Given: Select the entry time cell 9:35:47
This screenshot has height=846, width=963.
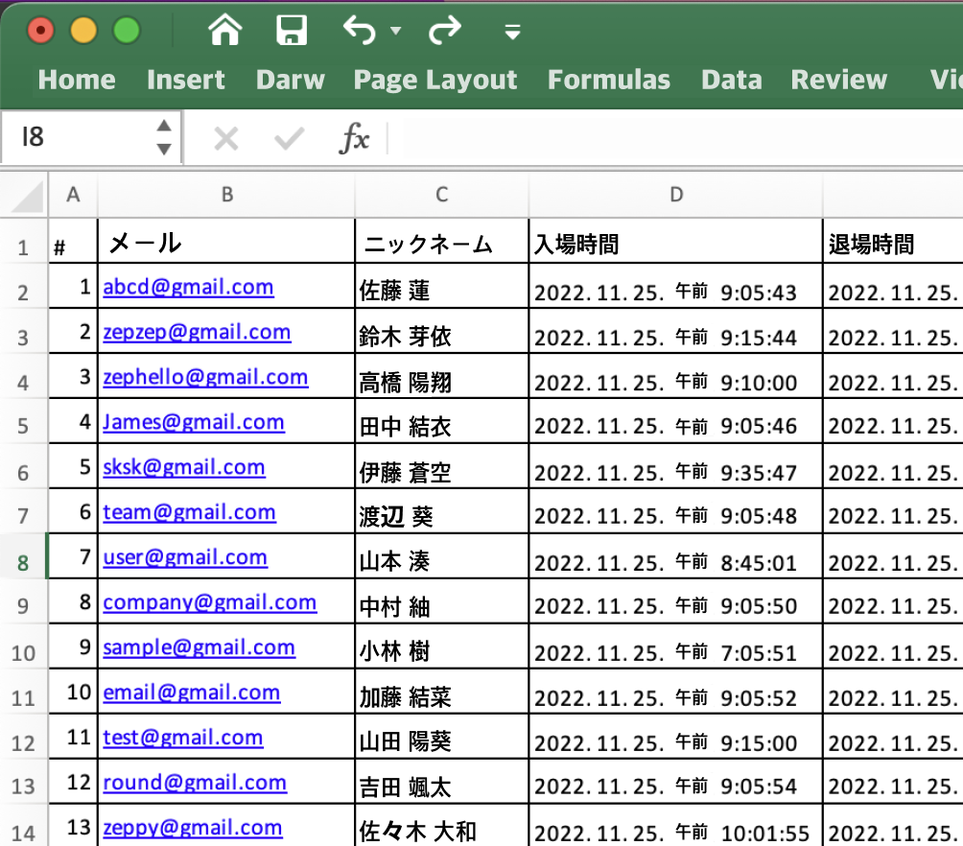Looking at the screenshot, I should [x=675, y=466].
